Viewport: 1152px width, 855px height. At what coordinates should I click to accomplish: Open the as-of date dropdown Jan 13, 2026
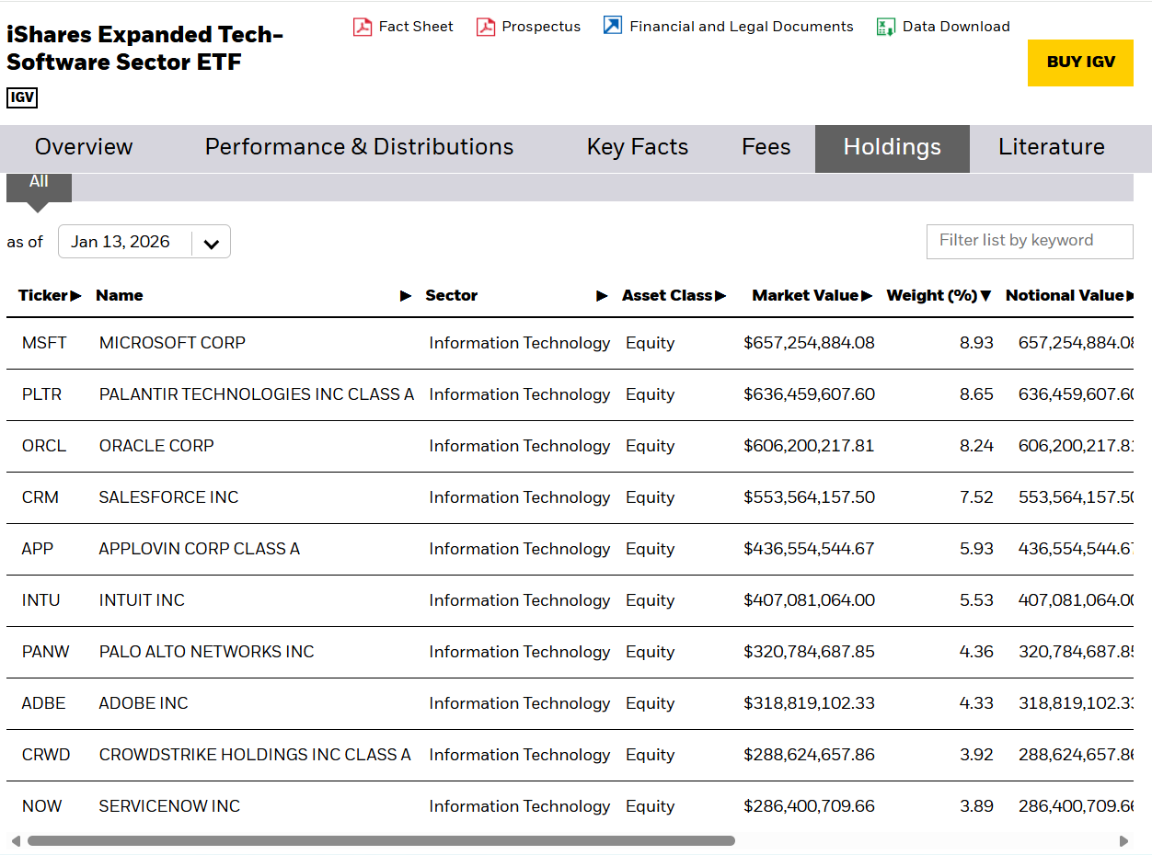click(144, 242)
